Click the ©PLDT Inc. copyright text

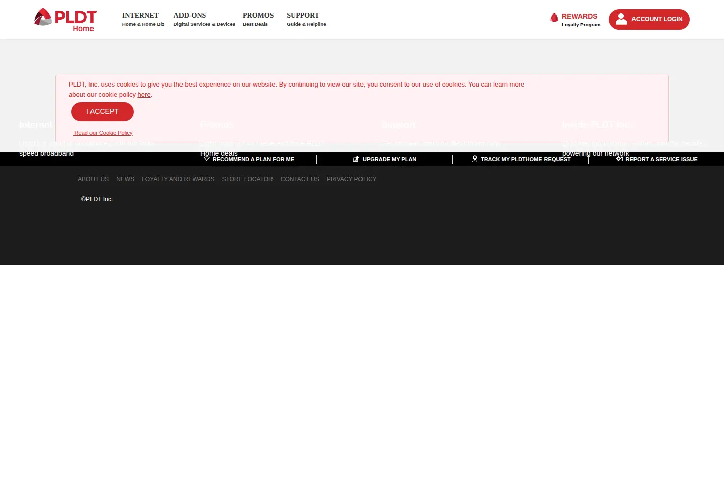coord(97,199)
